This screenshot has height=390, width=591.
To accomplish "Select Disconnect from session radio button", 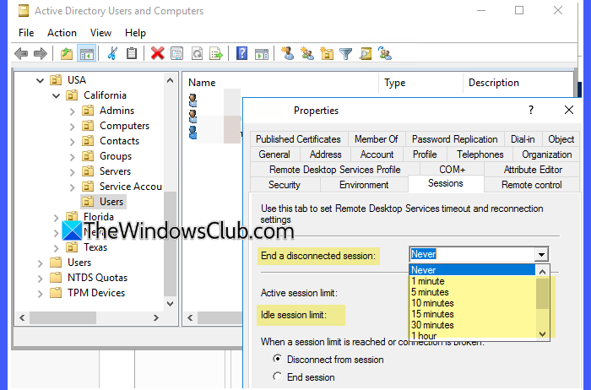I will click(x=278, y=359).
